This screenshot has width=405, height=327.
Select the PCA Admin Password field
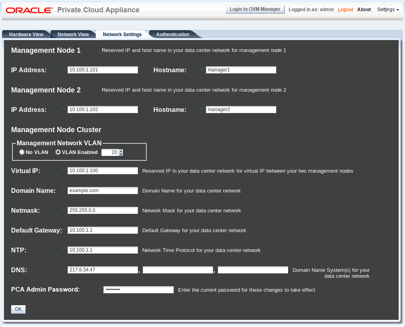pyautogui.click(x=138, y=289)
